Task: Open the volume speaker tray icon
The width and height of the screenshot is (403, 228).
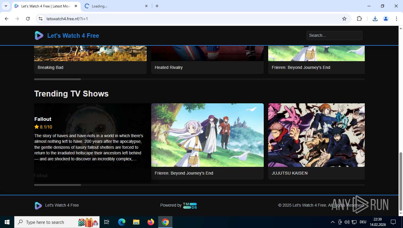Action: (347, 222)
